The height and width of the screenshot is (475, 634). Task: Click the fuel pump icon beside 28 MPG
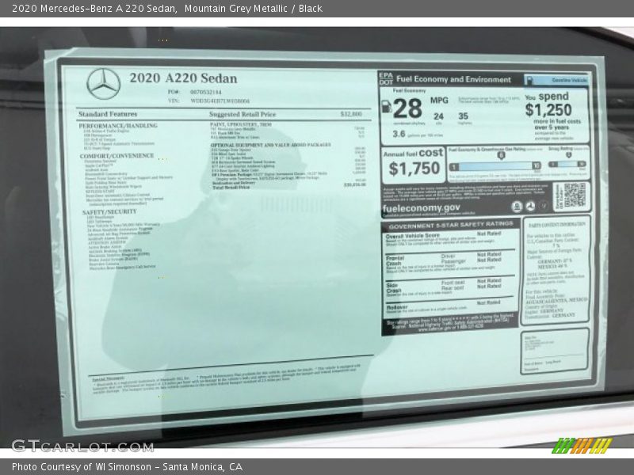click(386, 107)
